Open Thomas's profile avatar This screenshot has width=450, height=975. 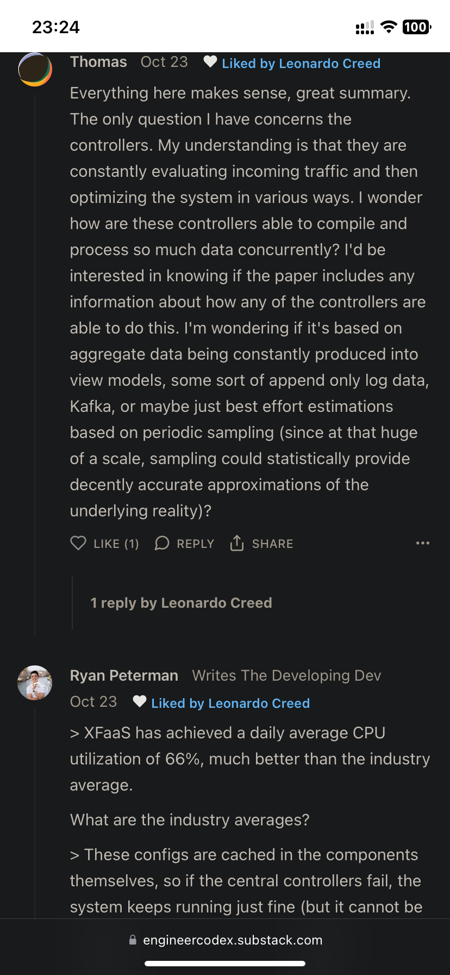(x=35, y=69)
